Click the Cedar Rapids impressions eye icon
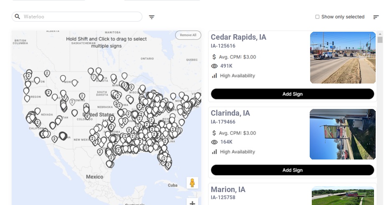 pos(215,66)
